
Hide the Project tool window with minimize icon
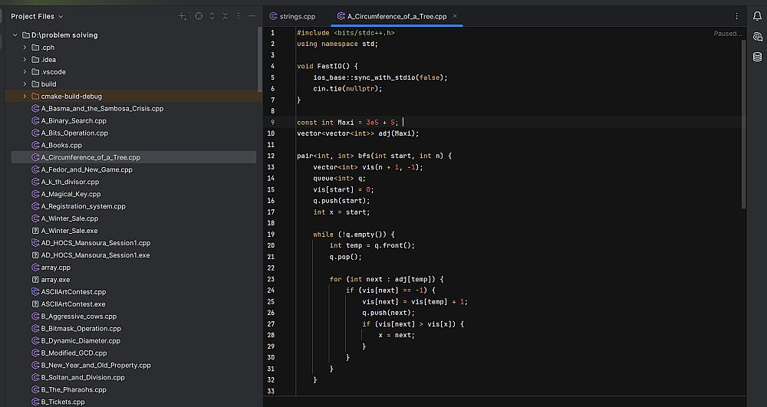pyautogui.click(x=252, y=16)
